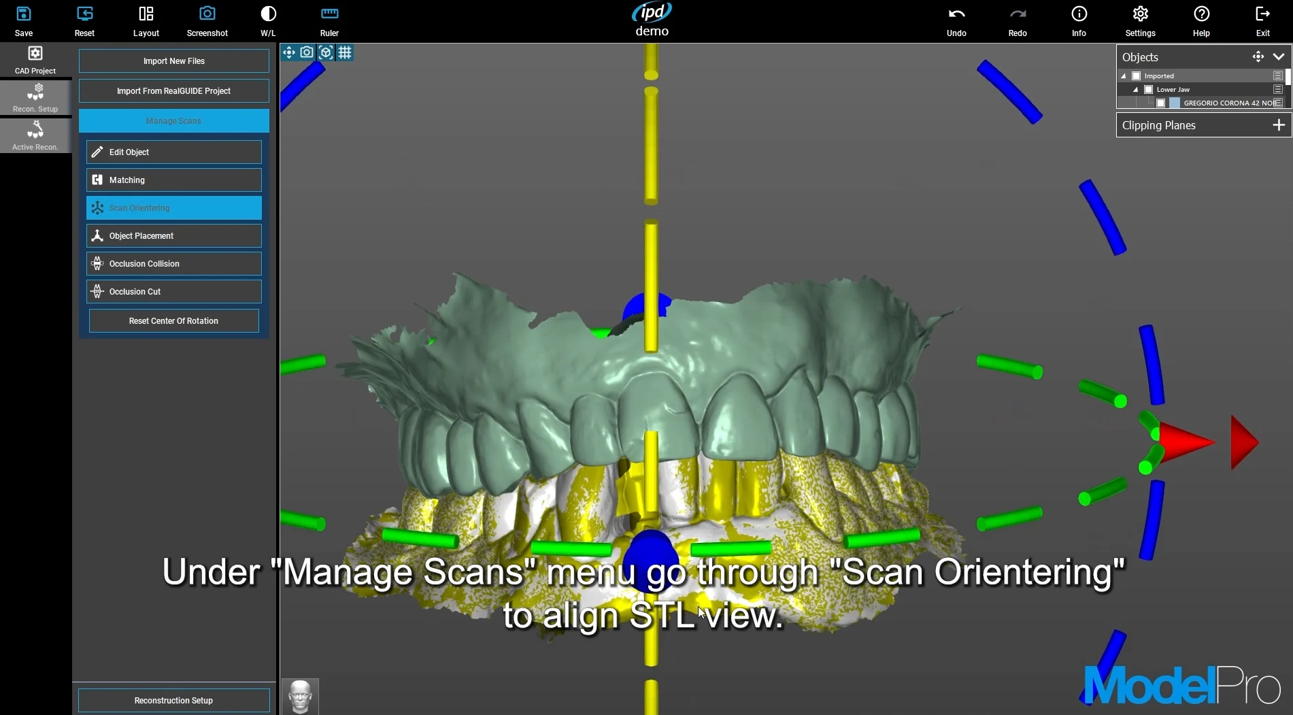1293x715 pixels.
Task: Open the list menu for Lower Jaw row
Action: (1278, 89)
